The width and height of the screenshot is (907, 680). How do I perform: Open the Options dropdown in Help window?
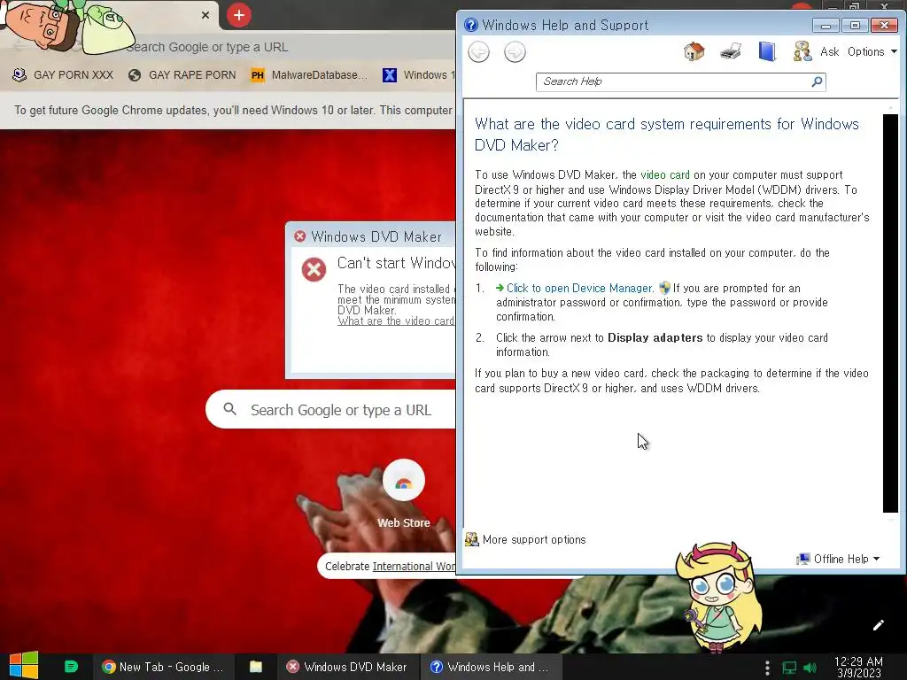[x=872, y=51]
